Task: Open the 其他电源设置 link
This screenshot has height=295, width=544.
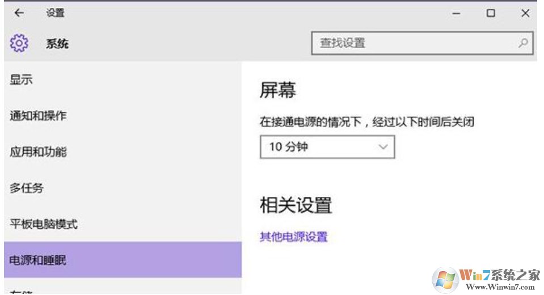Action: click(293, 237)
